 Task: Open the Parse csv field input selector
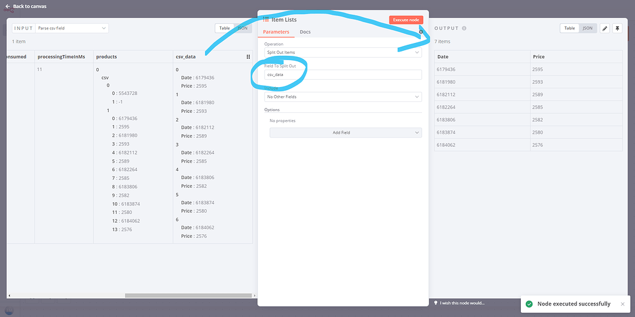click(72, 28)
